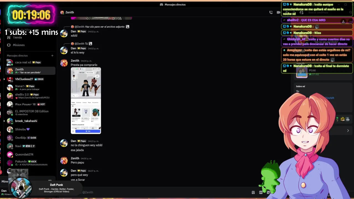Open the Misiones quests page
The image size is (354, 199).
point(19,45)
